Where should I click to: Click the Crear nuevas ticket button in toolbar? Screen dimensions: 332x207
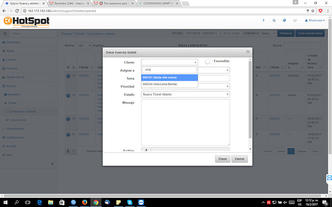310,33
